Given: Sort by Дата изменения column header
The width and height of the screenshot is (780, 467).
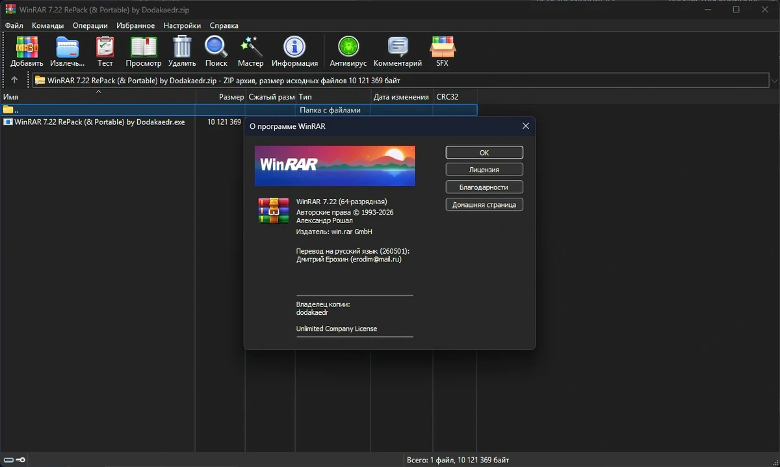Looking at the screenshot, I should (401, 97).
